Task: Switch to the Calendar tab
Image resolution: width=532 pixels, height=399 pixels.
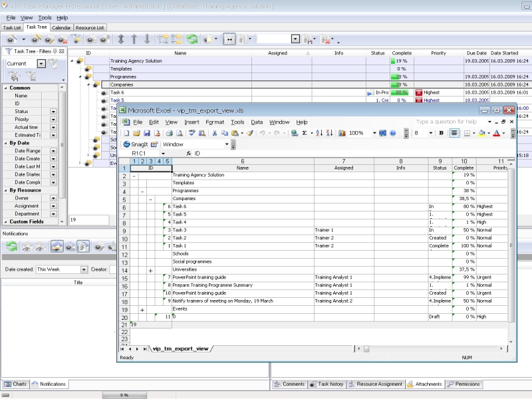Action: click(x=61, y=28)
